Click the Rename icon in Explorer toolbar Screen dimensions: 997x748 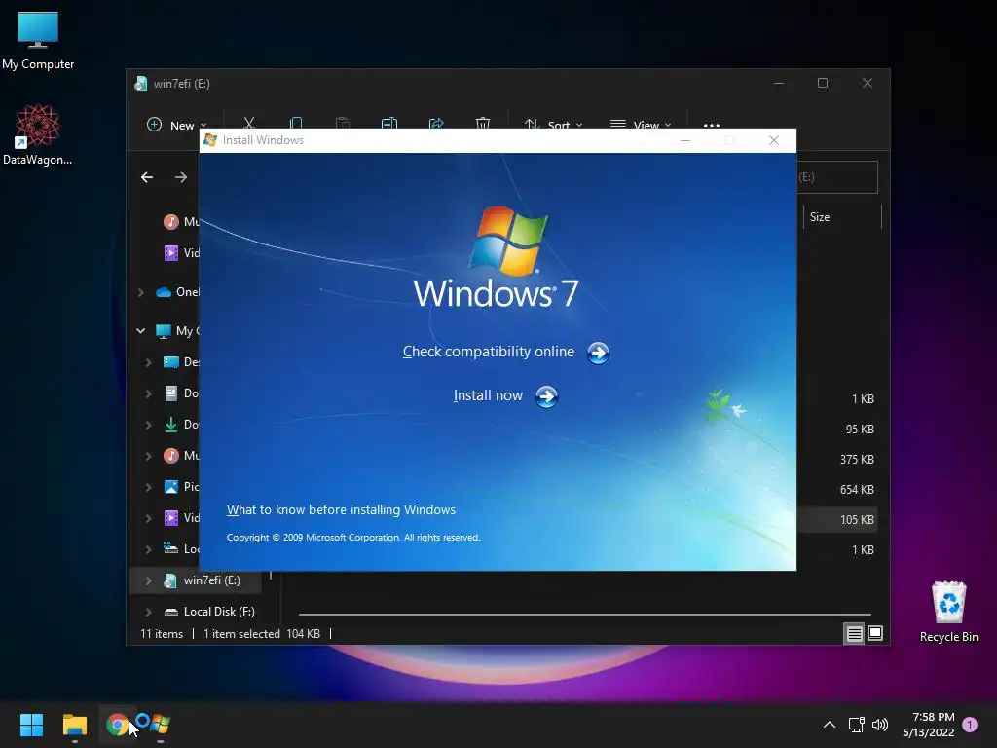pos(389,123)
